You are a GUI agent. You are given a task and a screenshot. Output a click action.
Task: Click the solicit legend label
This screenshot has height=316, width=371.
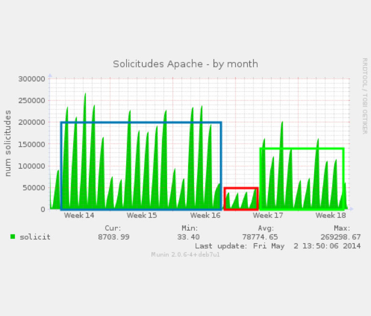(35, 237)
